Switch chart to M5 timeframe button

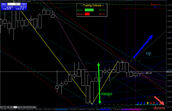coord(12,107)
